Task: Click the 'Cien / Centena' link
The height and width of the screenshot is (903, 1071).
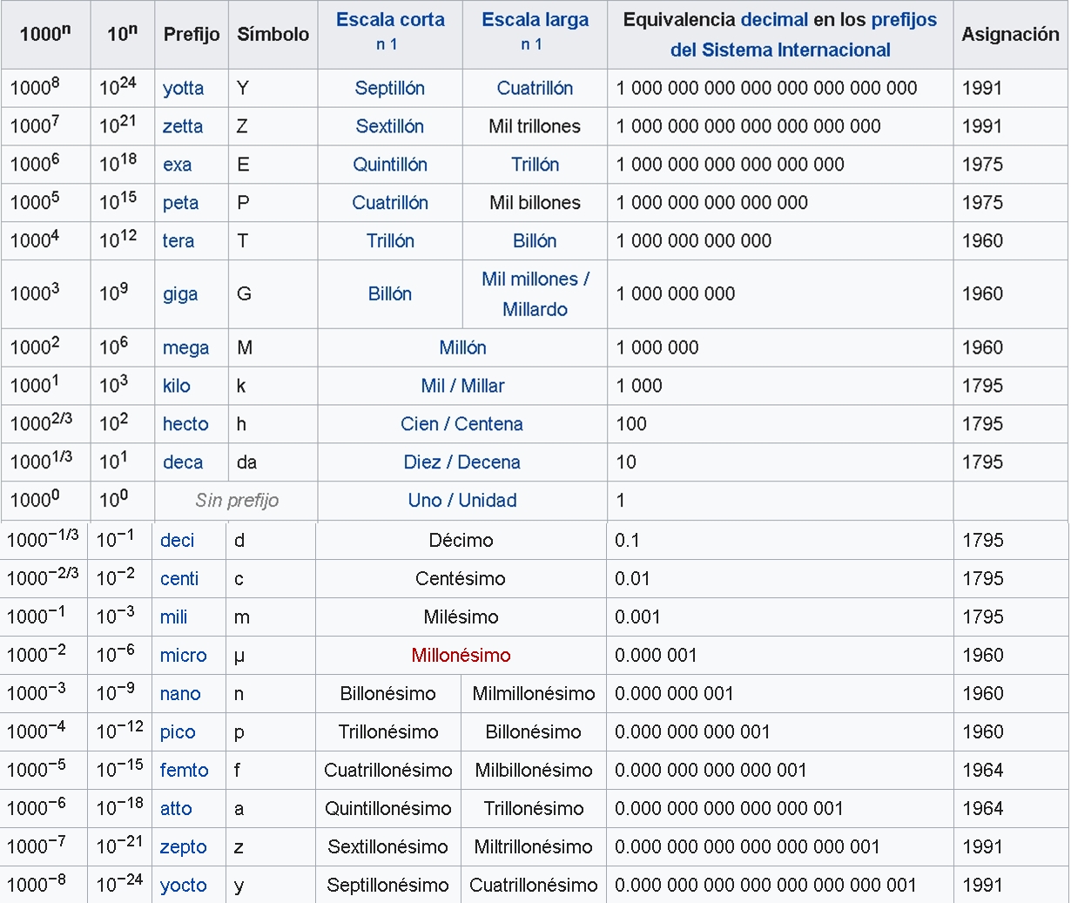Action: (x=461, y=424)
